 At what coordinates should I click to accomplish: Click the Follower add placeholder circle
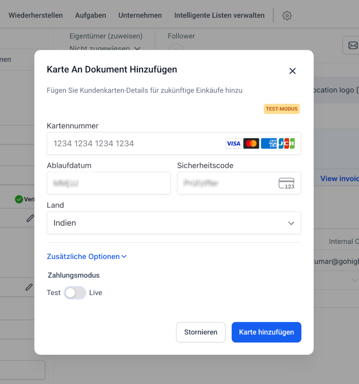[x=176, y=47]
